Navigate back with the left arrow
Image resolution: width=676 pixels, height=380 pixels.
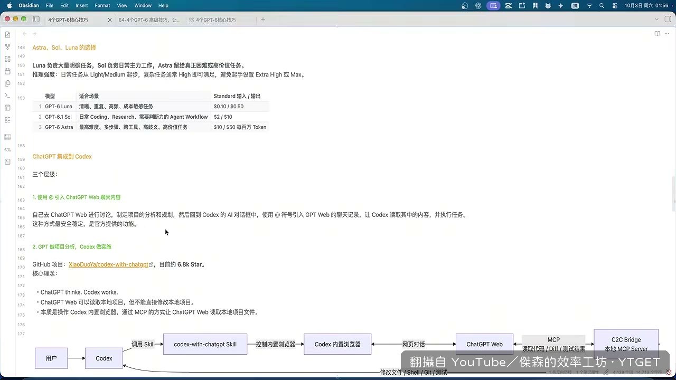click(24, 34)
